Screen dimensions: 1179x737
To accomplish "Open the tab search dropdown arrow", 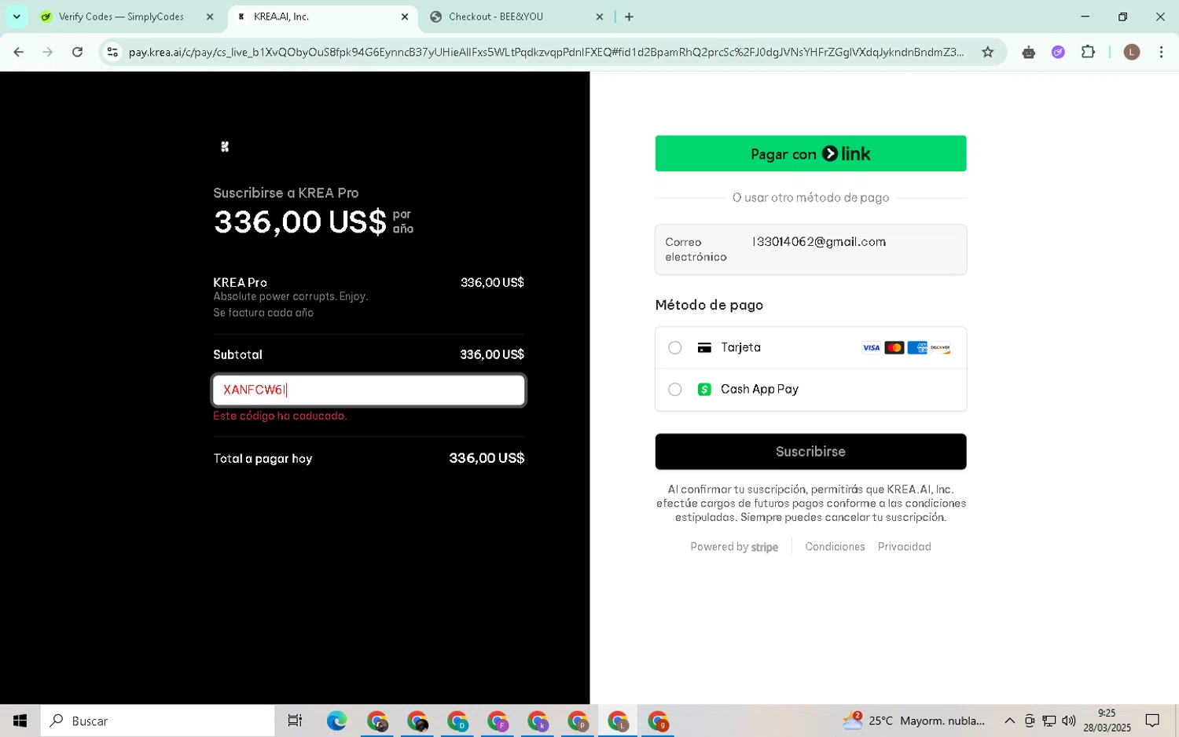I will point(17,16).
